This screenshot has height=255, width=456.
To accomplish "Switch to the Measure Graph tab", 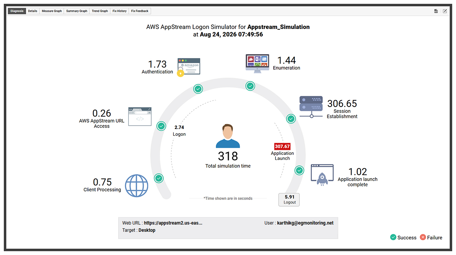I will 52,11.
